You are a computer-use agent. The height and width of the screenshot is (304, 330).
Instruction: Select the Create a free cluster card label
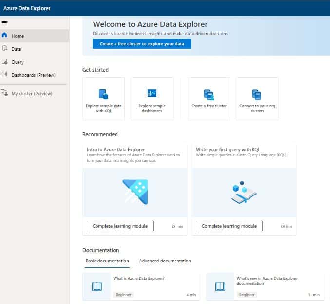pyautogui.click(x=209, y=106)
